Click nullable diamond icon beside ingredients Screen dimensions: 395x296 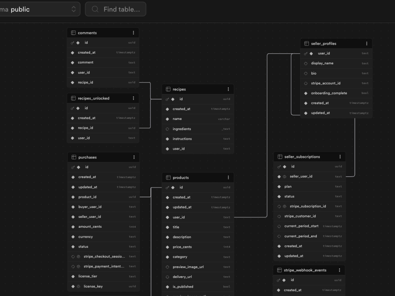[x=167, y=129]
